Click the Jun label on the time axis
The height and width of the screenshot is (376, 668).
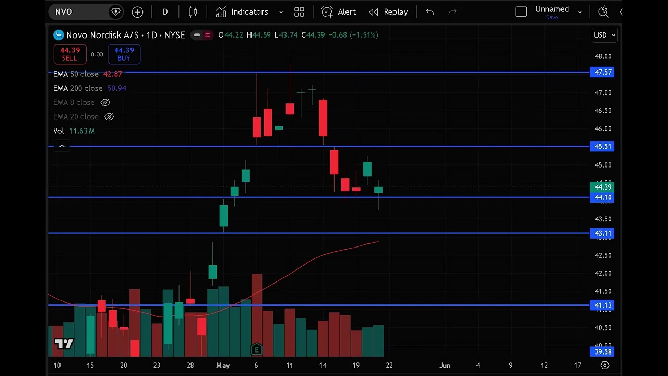pyautogui.click(x=445, y=365)
